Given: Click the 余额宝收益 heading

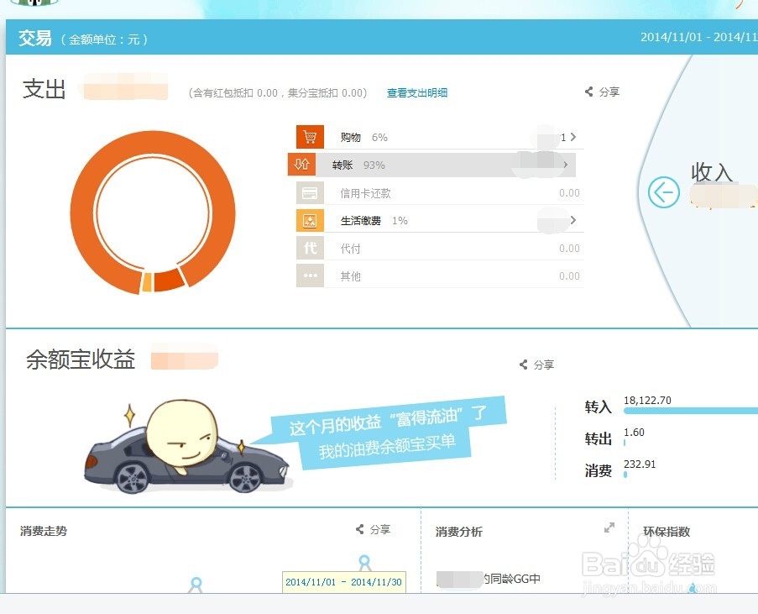Looking at the screenshot, I should [x=81, y=359].
